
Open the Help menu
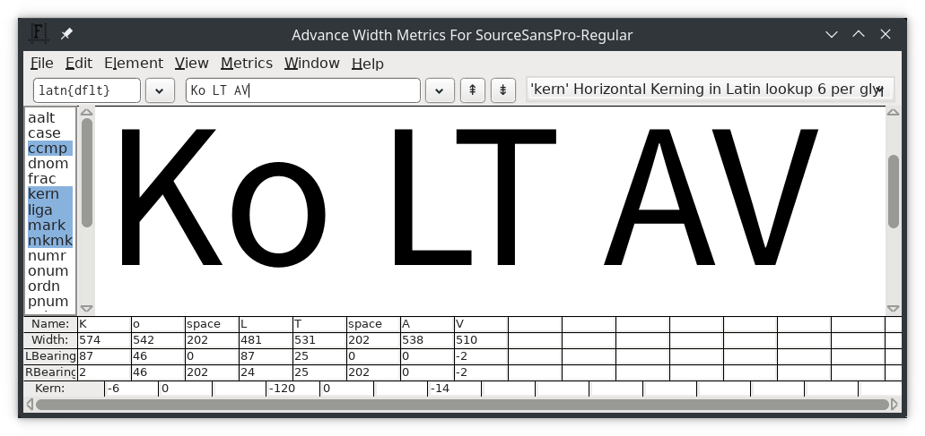368,63
